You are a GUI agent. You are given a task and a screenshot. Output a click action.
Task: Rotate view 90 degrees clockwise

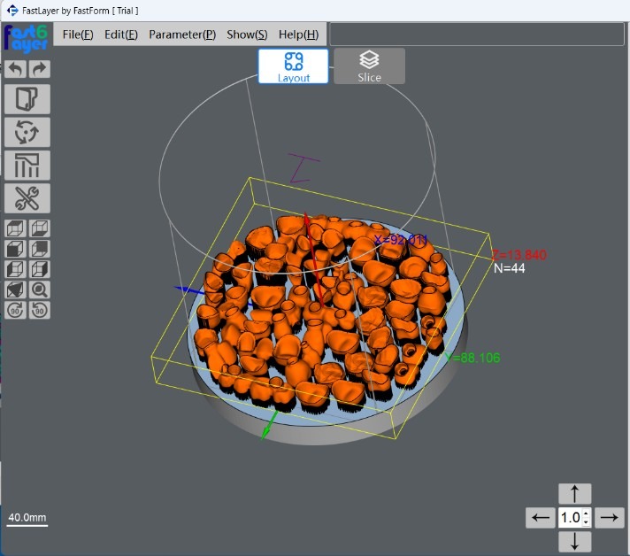coord(16,310)
